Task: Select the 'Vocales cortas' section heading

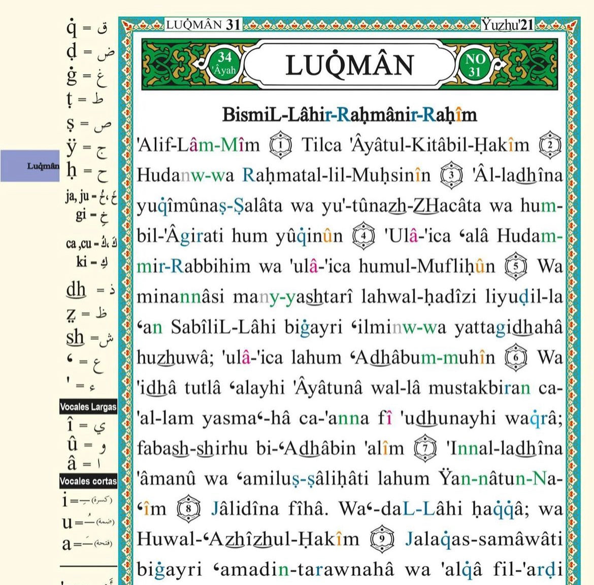Action: click(x=88, y=480)
